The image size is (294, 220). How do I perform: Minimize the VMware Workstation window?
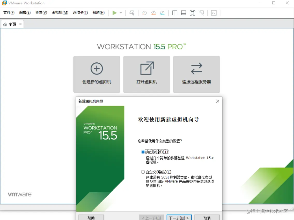260,3
